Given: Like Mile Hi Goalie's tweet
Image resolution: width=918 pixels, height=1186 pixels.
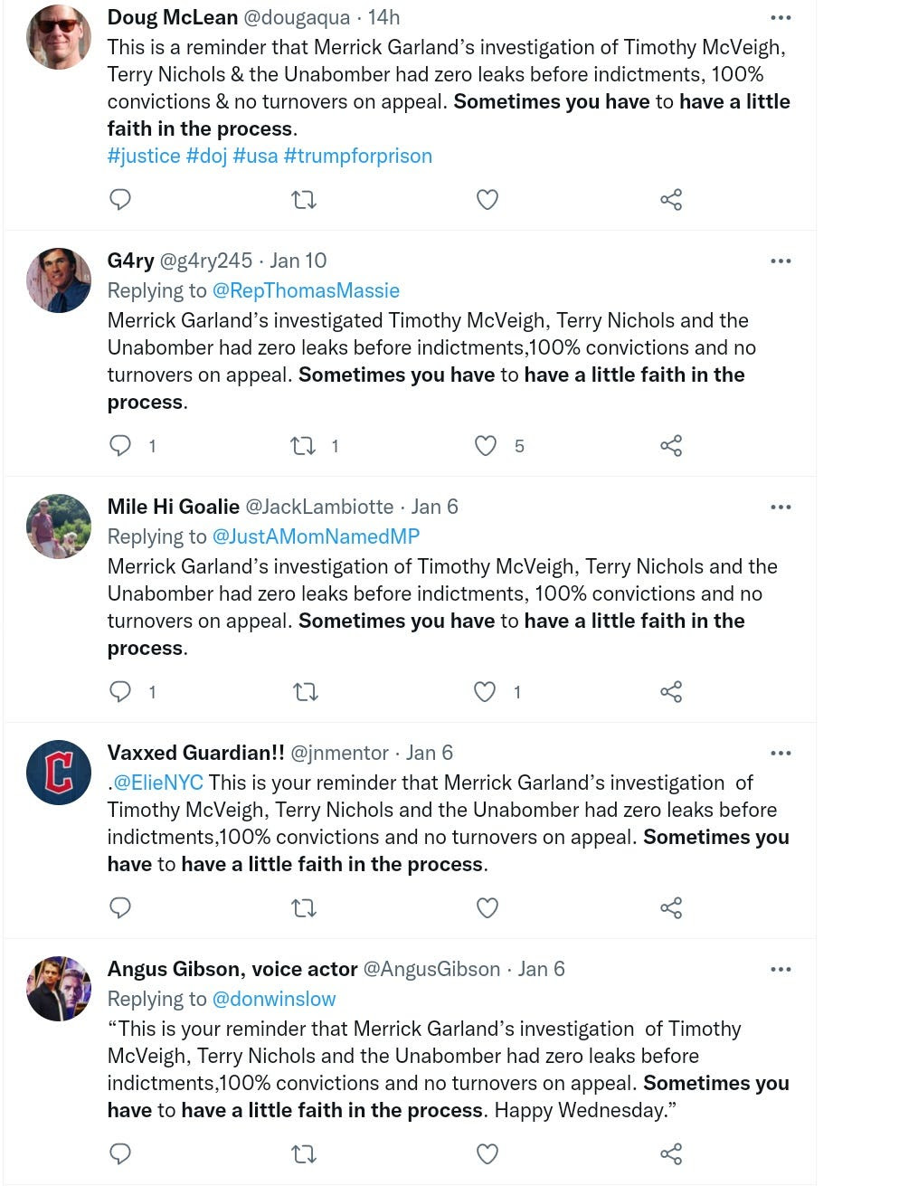Looking at the screenshot, I should click(486, 691).
